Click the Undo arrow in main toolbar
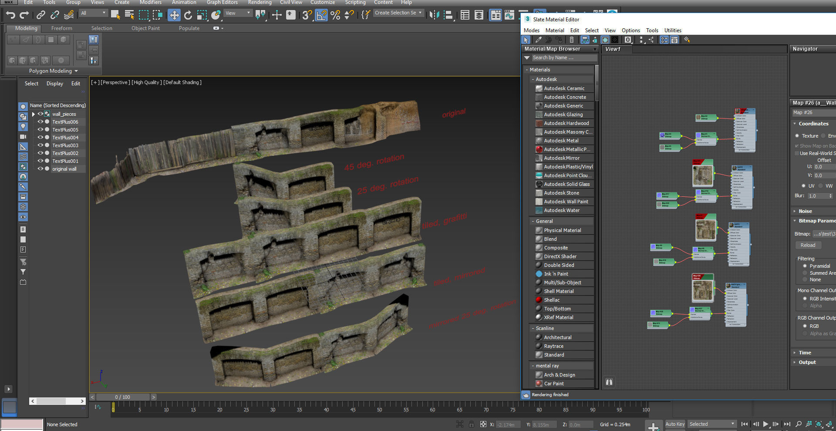836x431 pixels. (x=10, y=15)
